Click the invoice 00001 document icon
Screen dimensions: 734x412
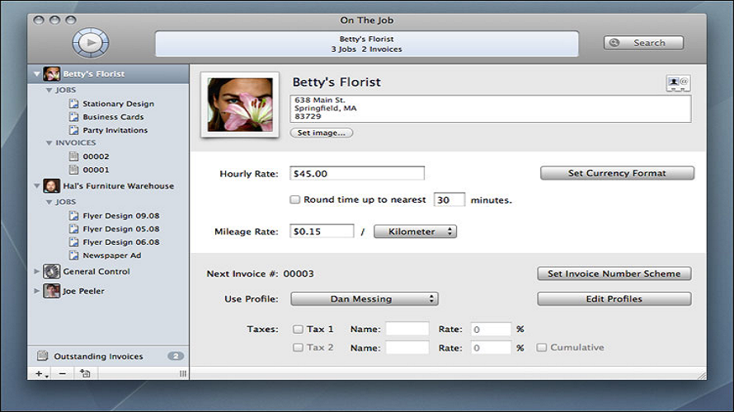pyautogui.click(x=73, y=169)
